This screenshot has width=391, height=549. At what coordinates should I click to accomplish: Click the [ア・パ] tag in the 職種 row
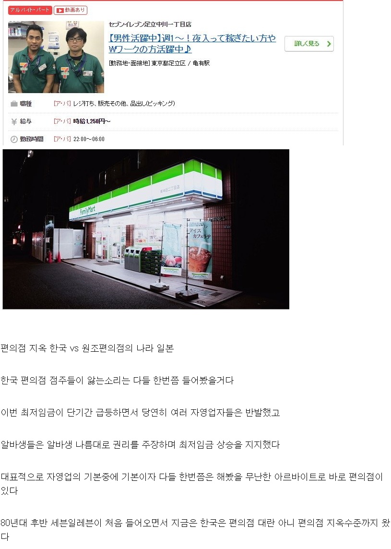[x=62, y=104]
